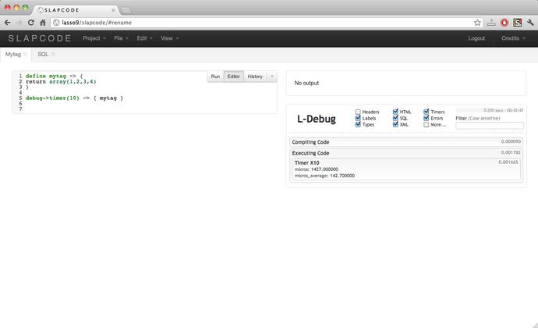Open the Project dropdown menu
538x328 pixels.
click(94, 37)
